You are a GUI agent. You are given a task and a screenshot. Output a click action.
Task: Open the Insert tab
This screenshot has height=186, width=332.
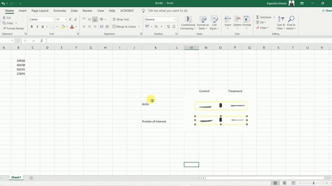pyautogui.click(x=22, y=11)
